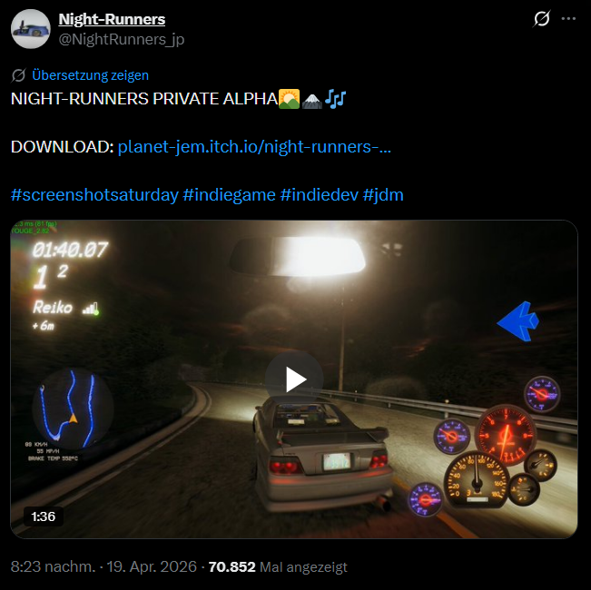
Task: Show translation via Übersetzung zeigen link
Action: [x=90, y=75]
